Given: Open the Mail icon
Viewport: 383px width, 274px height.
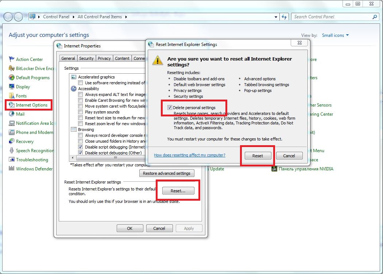Looking at the screenshot, I should click(11, 114).
